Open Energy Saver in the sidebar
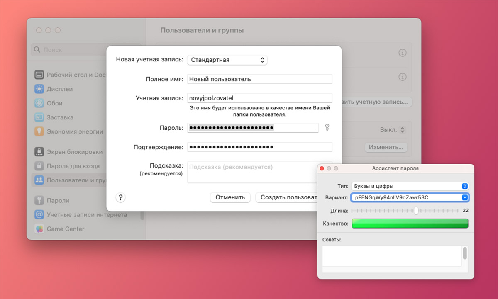This screenshot has width=498, height=299. (x=75, y=131)
